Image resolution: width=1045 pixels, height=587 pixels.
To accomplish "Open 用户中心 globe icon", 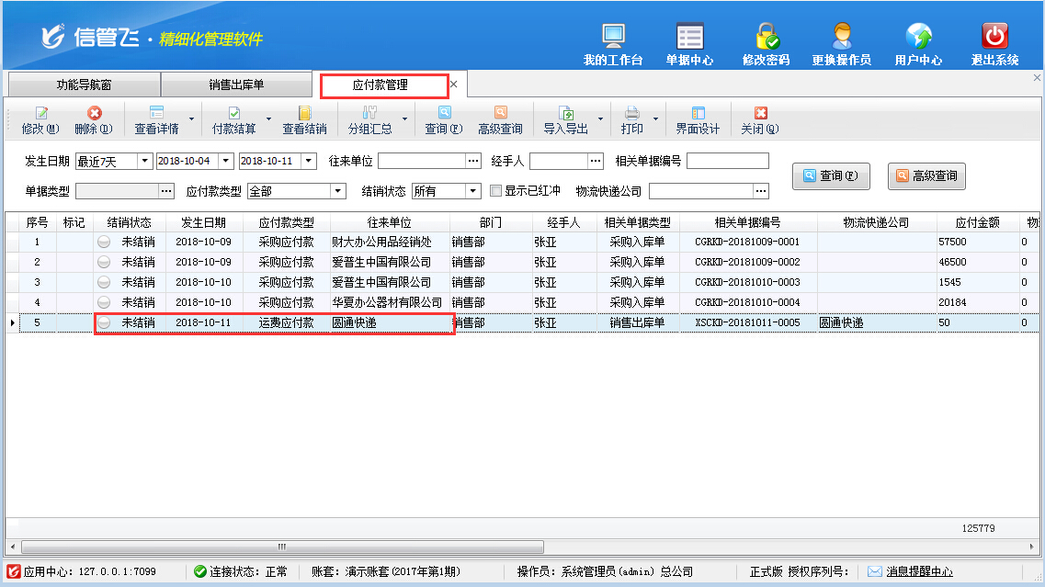I will tap(918, 38).
